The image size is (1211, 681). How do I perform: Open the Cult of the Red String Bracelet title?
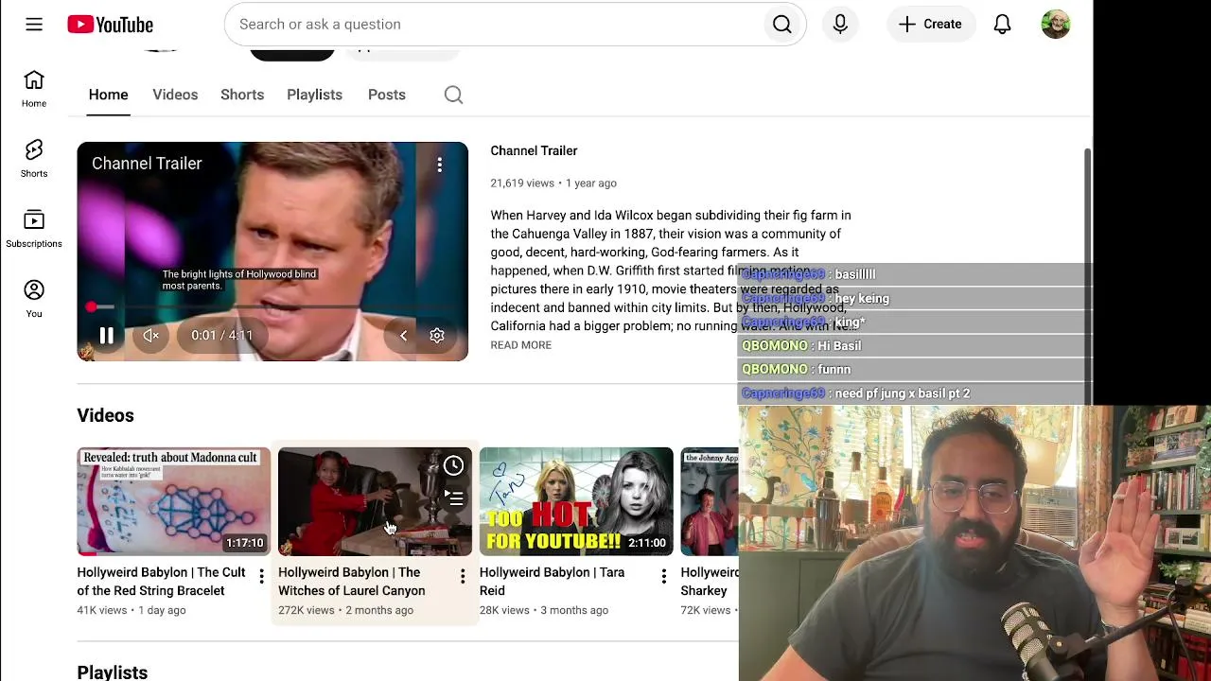(163, 582)
